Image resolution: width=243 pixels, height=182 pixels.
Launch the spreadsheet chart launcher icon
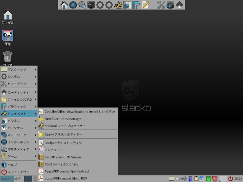pyautogui.click(x=127, y=5)
